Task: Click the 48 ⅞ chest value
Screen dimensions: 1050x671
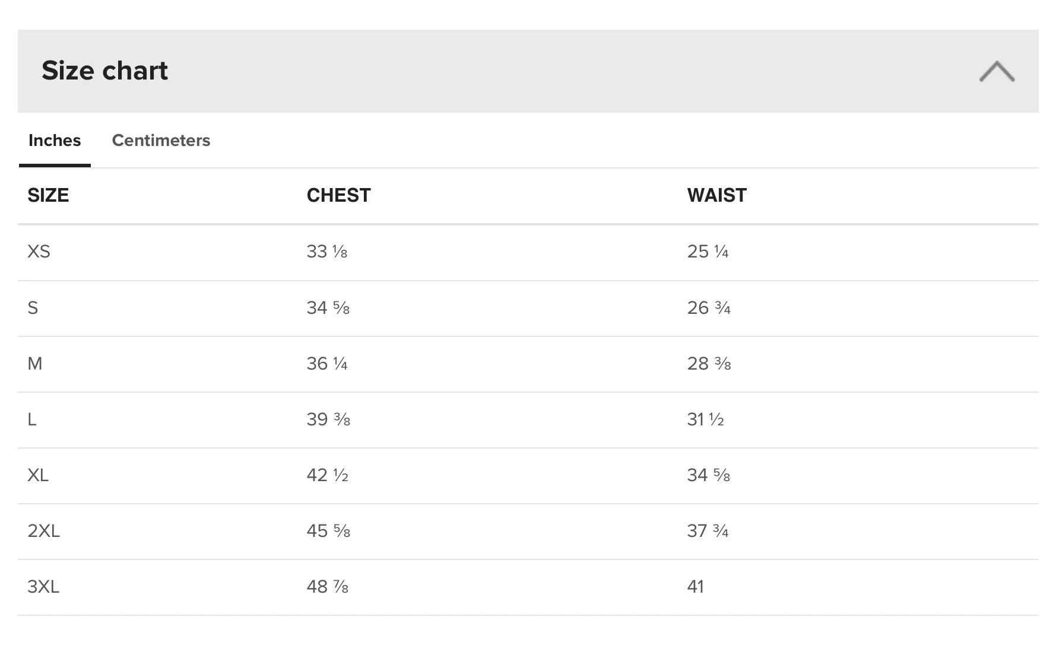Action: click(x=327, y=587)
